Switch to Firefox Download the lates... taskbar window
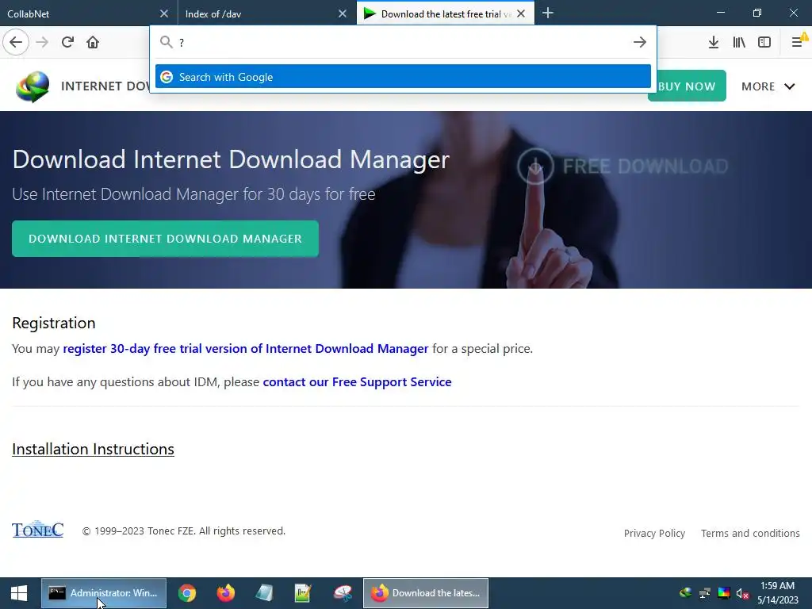 [426, 593]
